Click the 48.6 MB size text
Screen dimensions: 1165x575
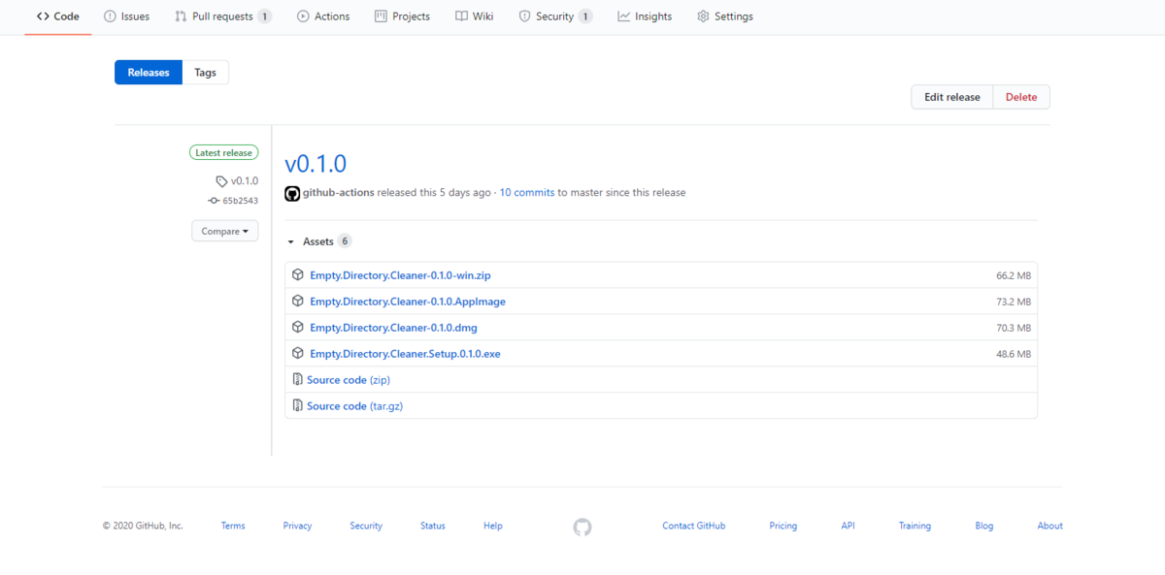[1014, 355]
